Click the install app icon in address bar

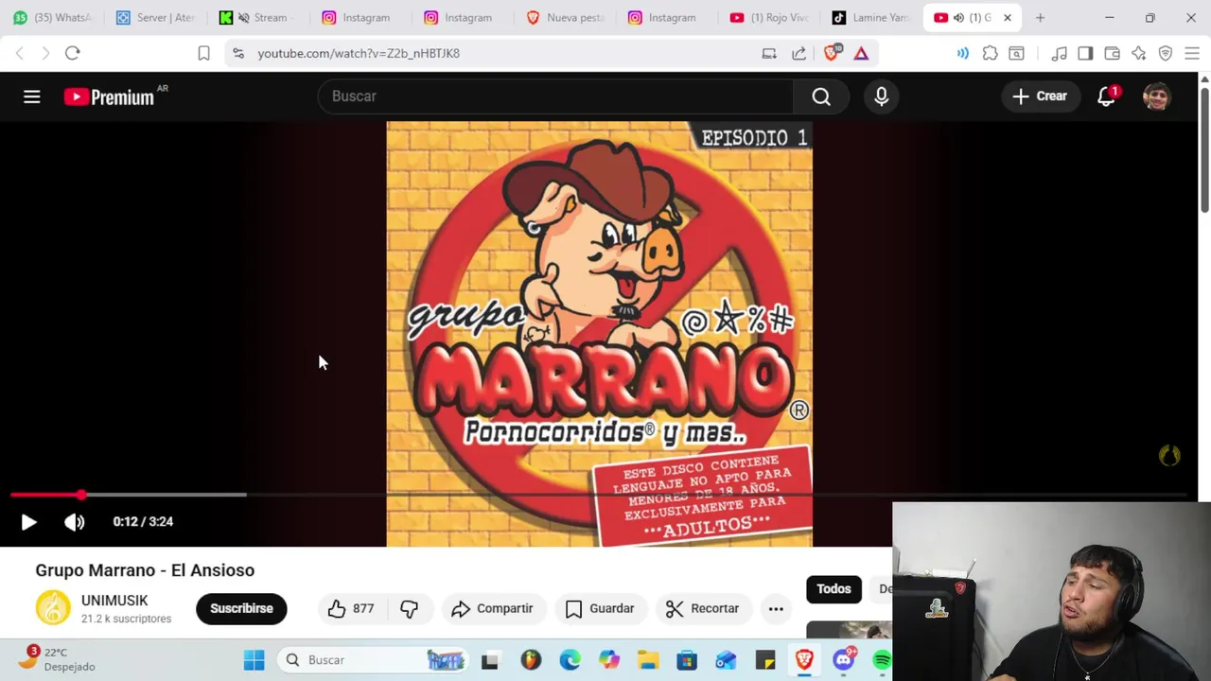pos(769,53)
